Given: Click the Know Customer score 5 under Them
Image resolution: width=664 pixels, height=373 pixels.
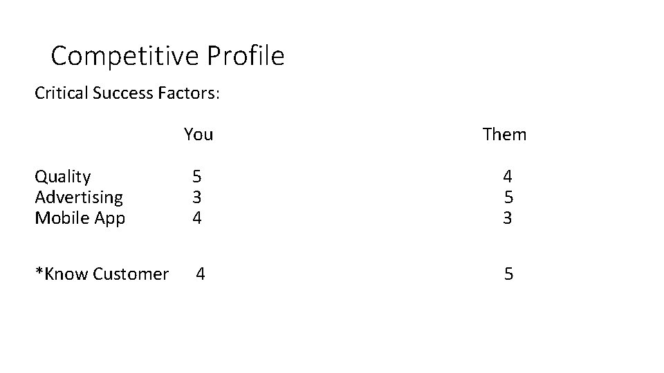Looking at the screenshot, I should [508, 274].
